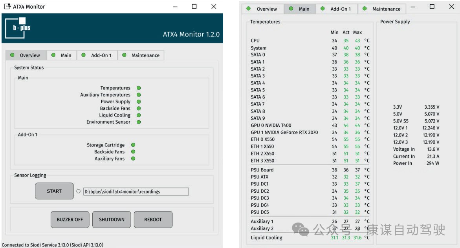Image resolution: width=460 pixels, height=248 pixels.
Task: Click the Voltage In value 13.6 V
Action: [x=433, y=149]
